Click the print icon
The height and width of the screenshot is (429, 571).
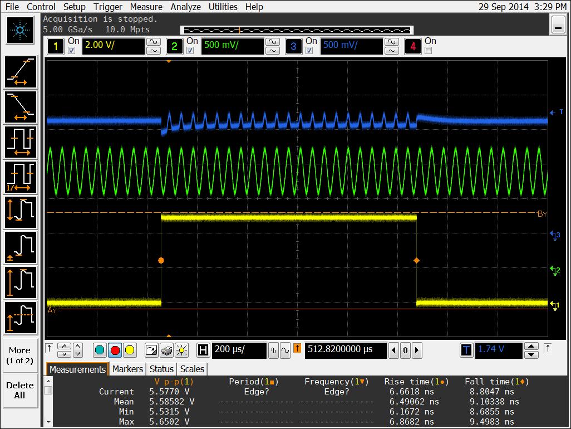tap(166, 350)
